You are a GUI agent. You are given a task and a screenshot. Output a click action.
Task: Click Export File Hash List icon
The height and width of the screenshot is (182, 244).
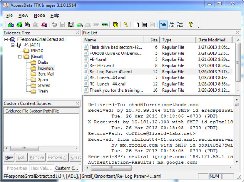click(x=144, y=24)
